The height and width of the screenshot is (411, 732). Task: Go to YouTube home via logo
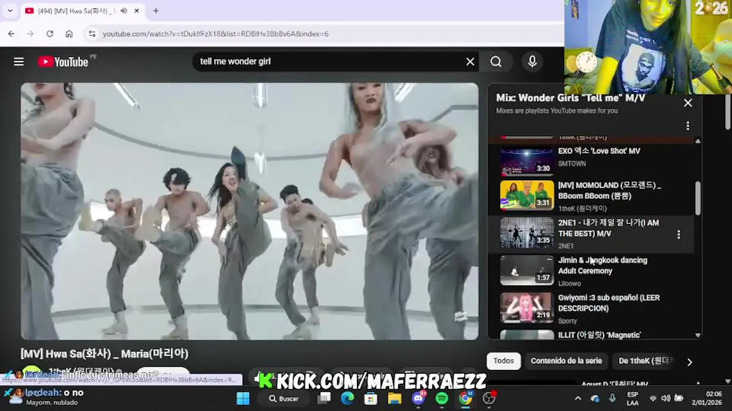(x=63, y=62)
